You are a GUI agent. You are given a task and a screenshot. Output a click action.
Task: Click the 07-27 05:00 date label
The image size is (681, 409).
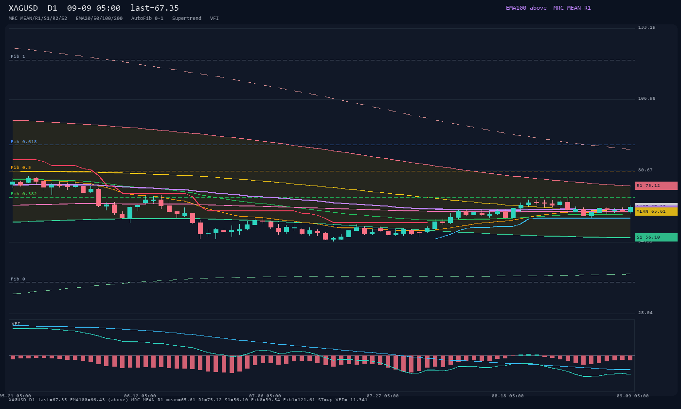(x=383, y=396)
